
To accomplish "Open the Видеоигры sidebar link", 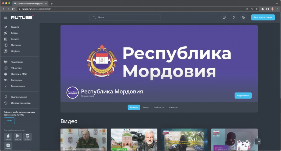I will click(16, 80).
